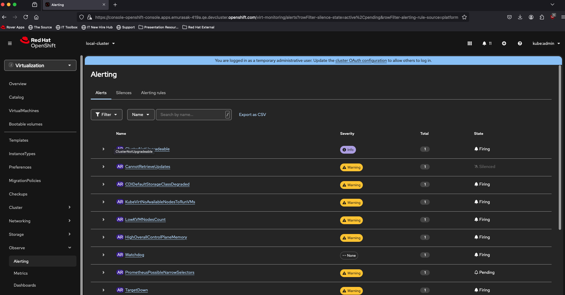Expand the CannotRetrieveUpdates alert row

[x=103, y=166]
